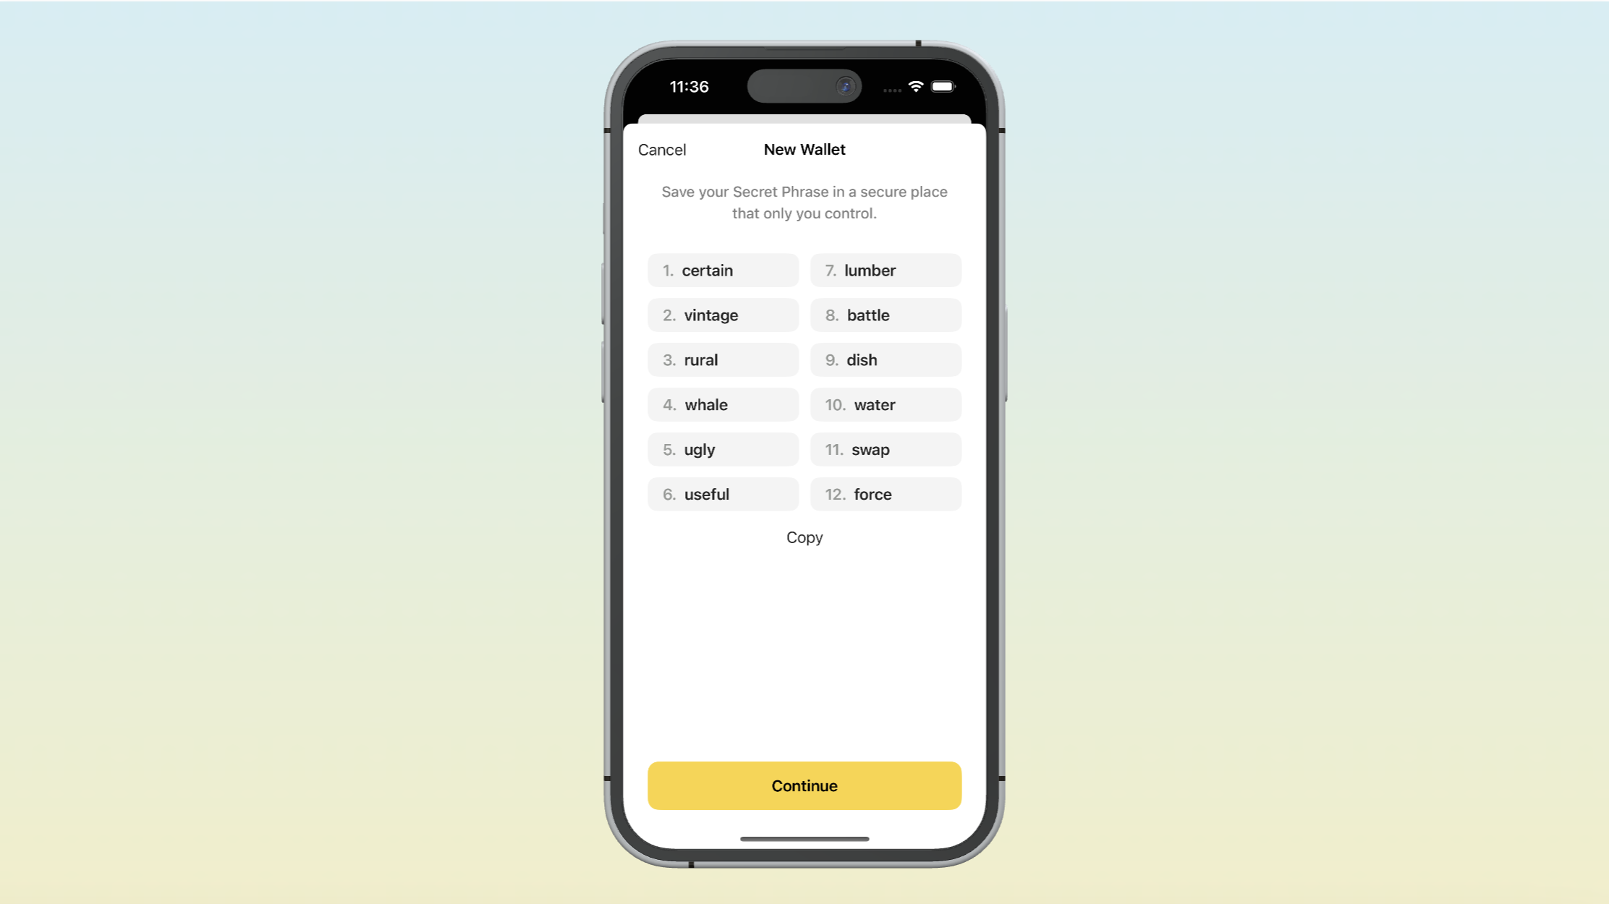
Task: Select word number 9 dish
Action: coord(886,359)
